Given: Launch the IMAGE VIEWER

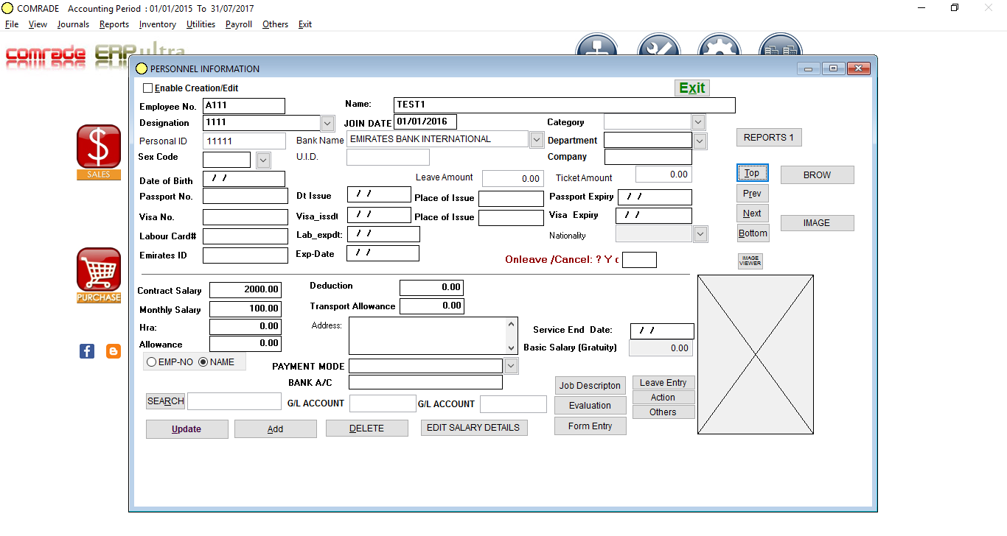Looking at the screenshot, I should click(x=750, y=260).
